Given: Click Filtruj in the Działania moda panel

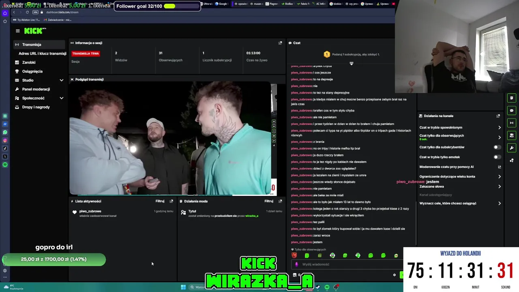Looking at the screenshot, I should click(x=269, y=201).
